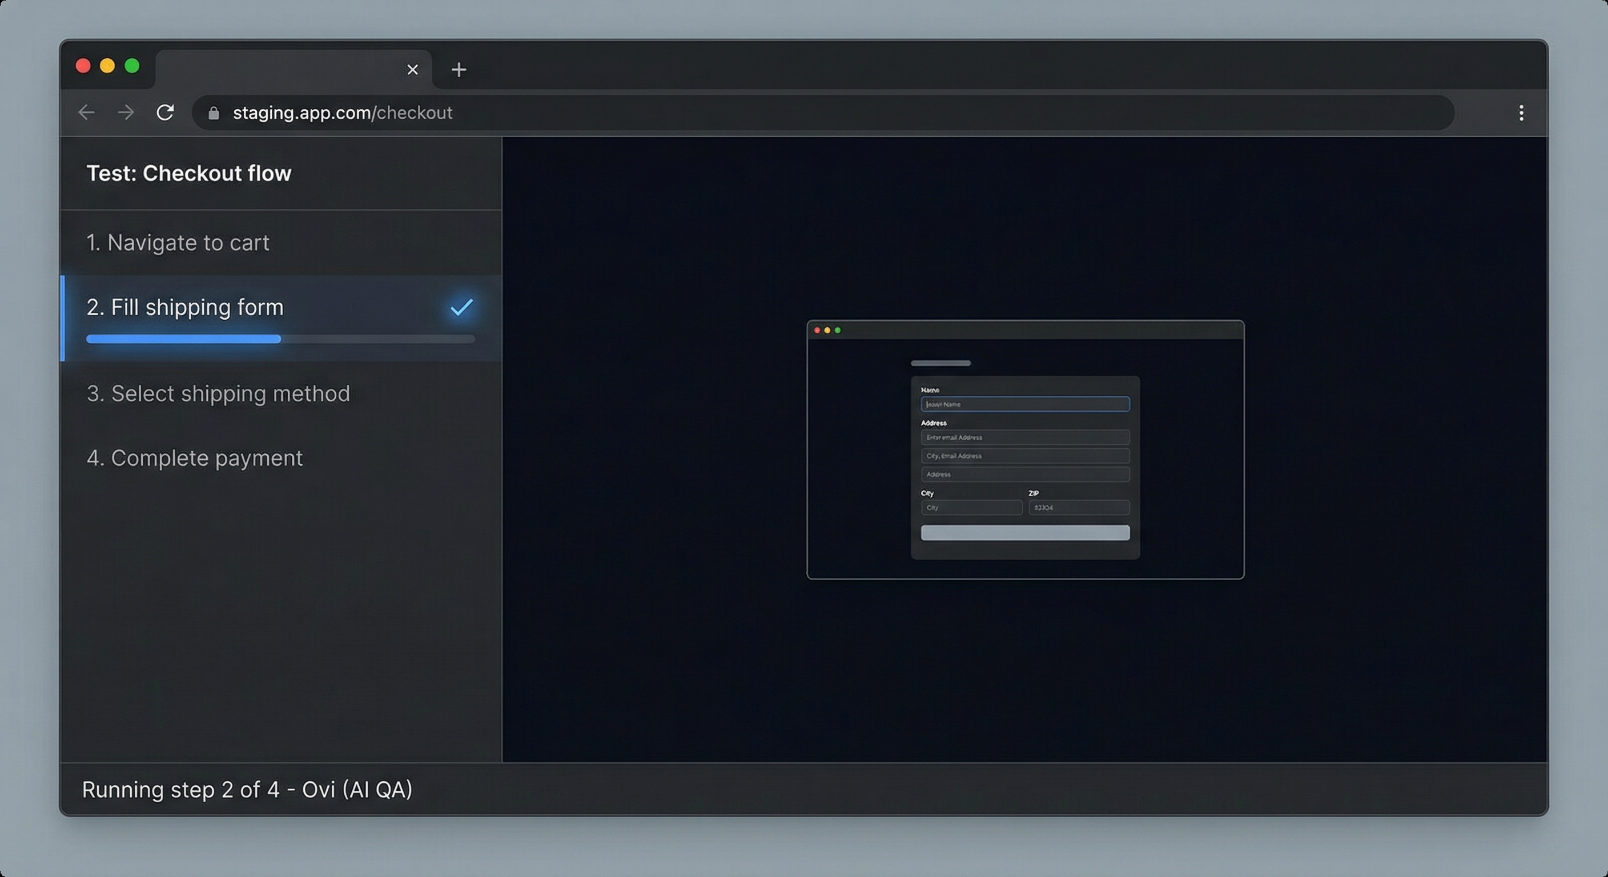Click the Name input field
Image resolution: width=1608 pixels, height=877 pixels.
(x=1024, y=404)
